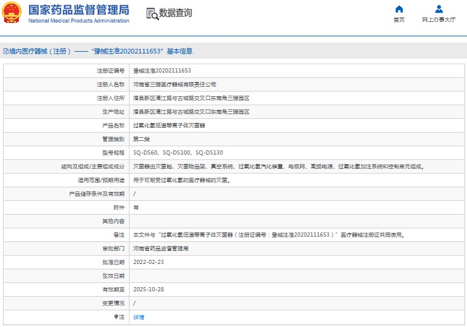Select the 附件 value 有
The width and height of the screenshot is (467, 327).
[136, 207]
